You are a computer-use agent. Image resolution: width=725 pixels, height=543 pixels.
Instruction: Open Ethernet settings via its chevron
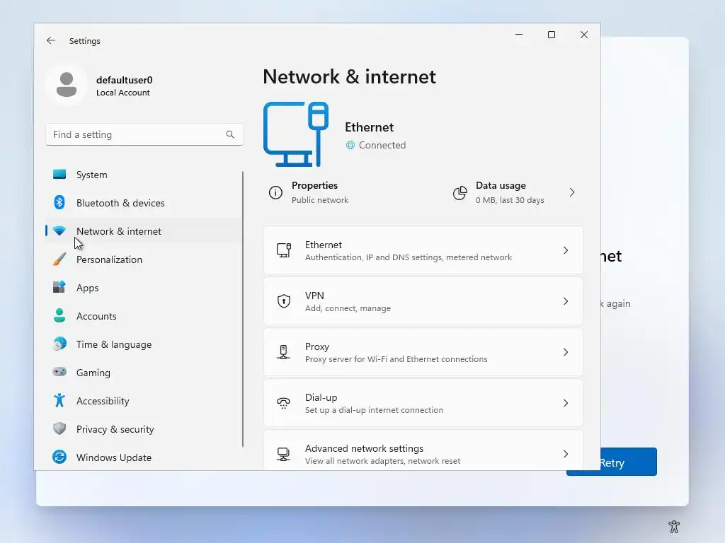coord(566,250)
